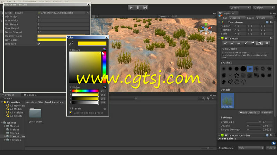
Task: Toggle the Terrain component enabled checkbox
Action: click(226, 38)
